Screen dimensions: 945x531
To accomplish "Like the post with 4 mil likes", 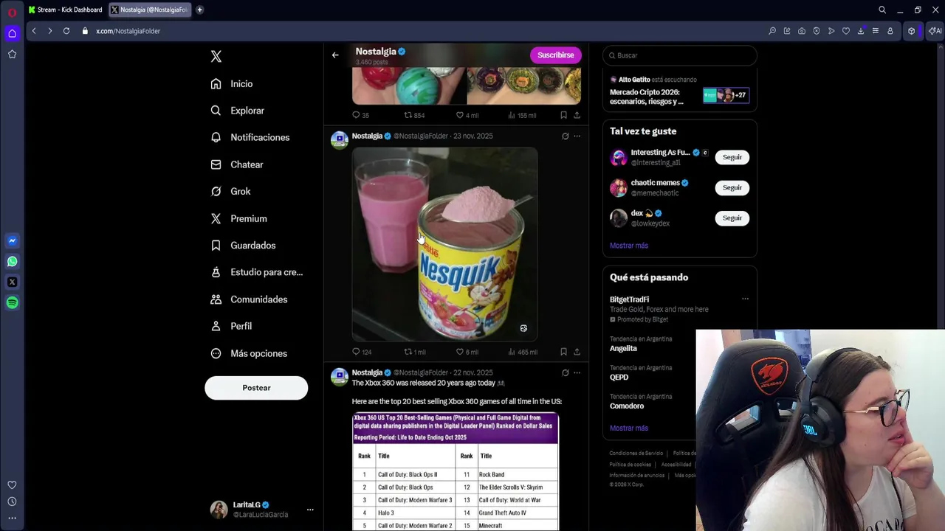I will (467, 115).
